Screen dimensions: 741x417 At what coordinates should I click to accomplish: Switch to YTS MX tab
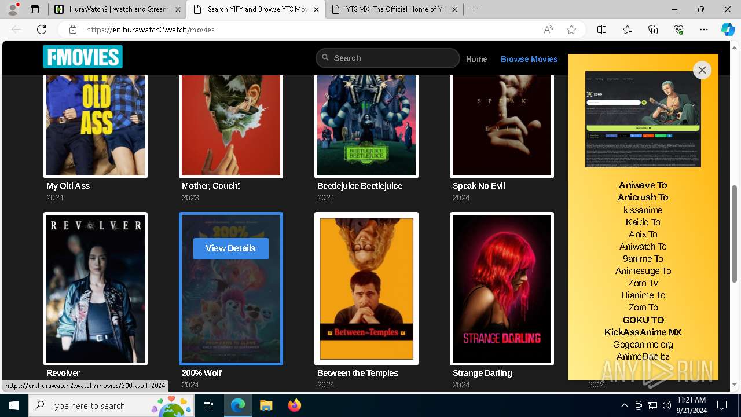(395, 9)
